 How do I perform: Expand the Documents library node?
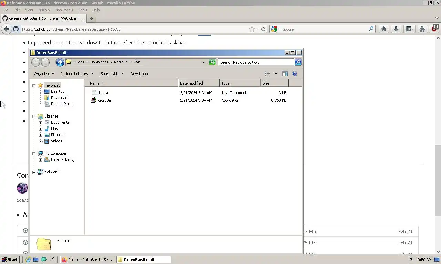click(41, 123)
